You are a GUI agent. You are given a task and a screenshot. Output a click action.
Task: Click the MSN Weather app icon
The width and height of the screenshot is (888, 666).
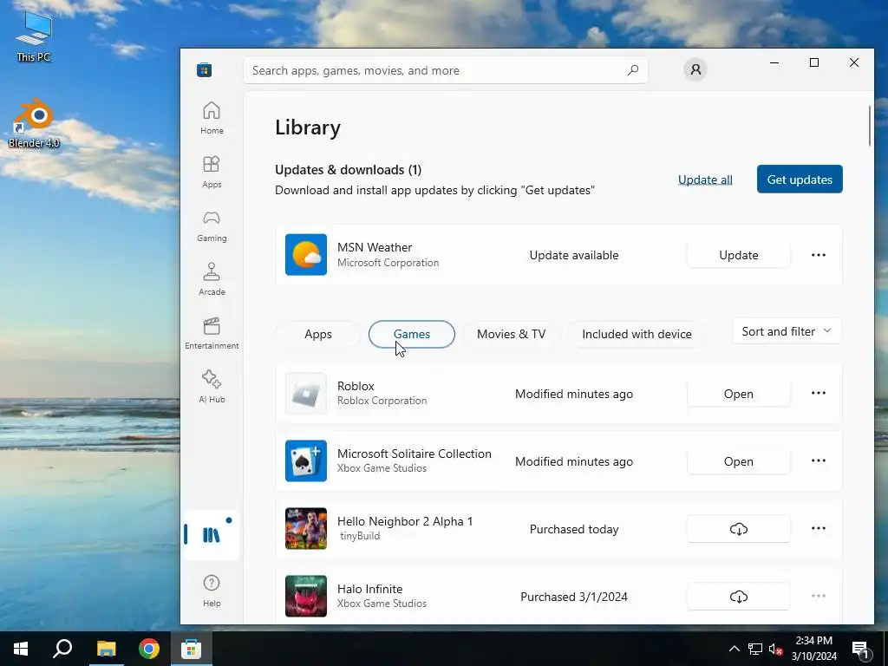pos(306,255)
